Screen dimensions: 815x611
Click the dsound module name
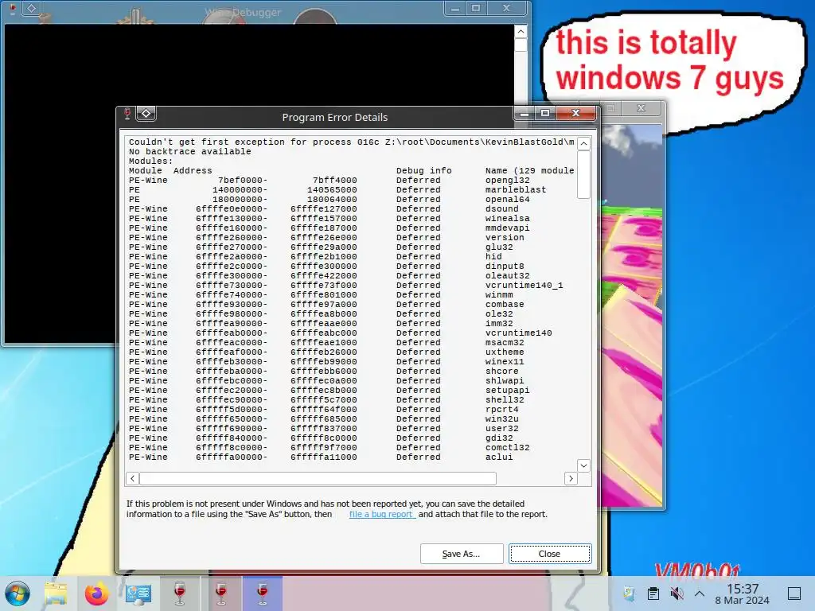click(x=501, y=209)
